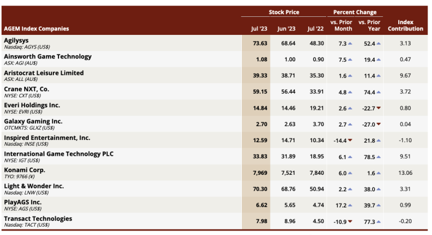Click Everi Jul '22 price 19.21
This screenshot has height=235, width=432.
click(x=317, y=108)
